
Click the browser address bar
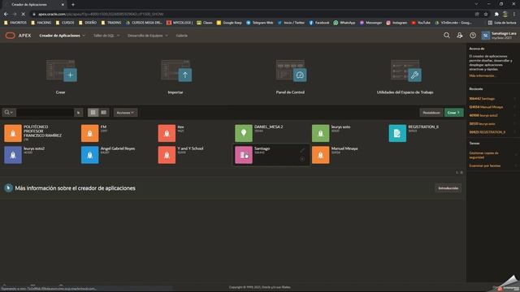[252, 15]
